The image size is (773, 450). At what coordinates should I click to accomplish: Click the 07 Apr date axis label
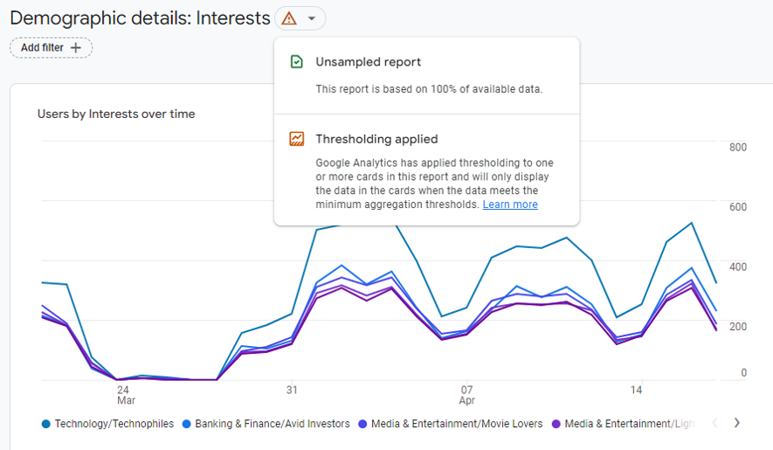[x=466, y=395]
